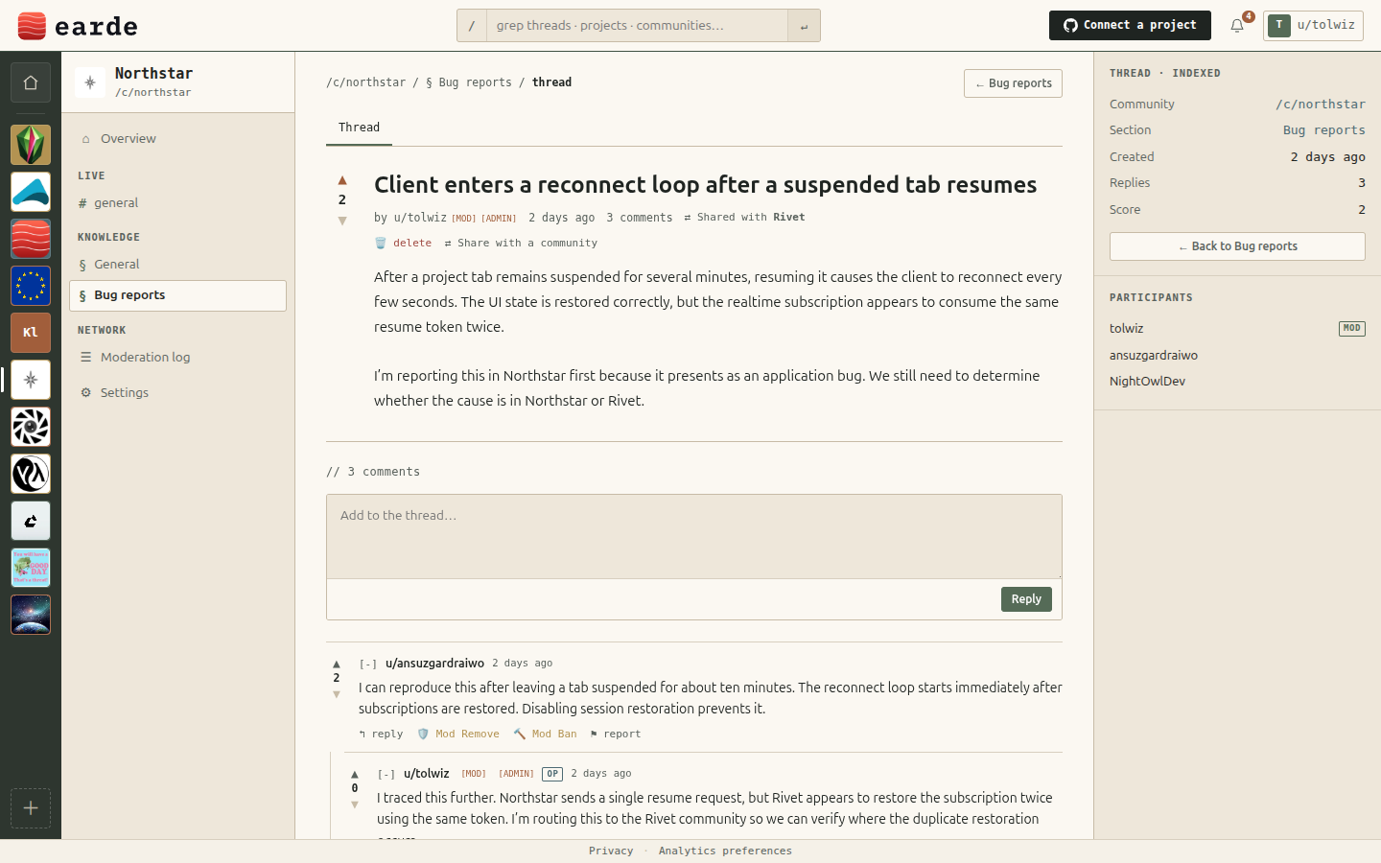The width and height of the screenshot is (1381, 863).
Task: Open the home icon in the sidebar
Action: [x=31, y=82]
